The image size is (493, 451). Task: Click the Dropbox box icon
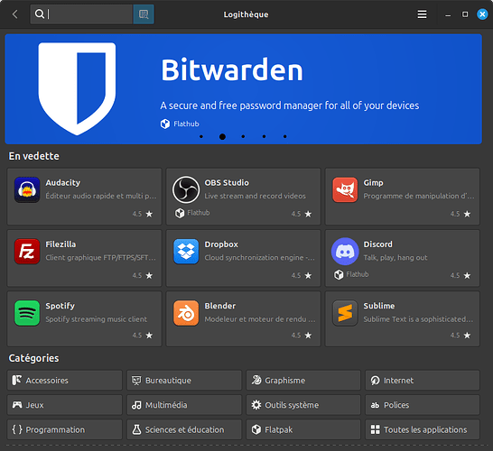186,252
